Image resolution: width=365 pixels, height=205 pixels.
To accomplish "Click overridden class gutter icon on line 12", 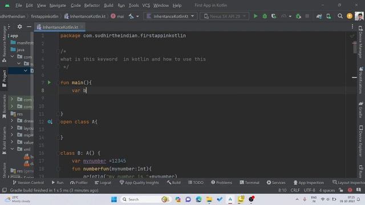I will [x=50, y=121].
